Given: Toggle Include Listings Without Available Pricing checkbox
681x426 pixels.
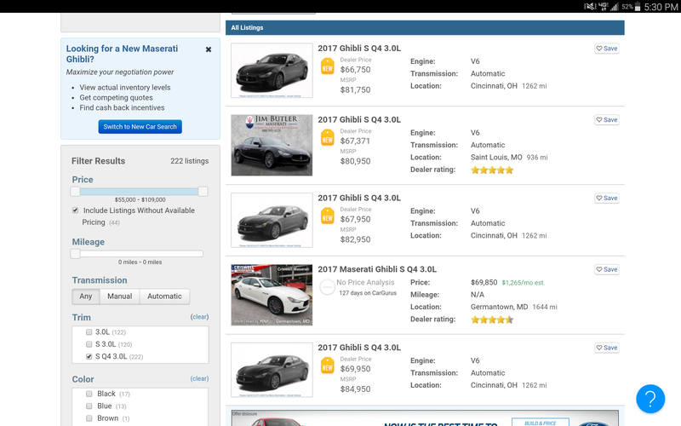Looking at the screenshot, I should 75,210.
